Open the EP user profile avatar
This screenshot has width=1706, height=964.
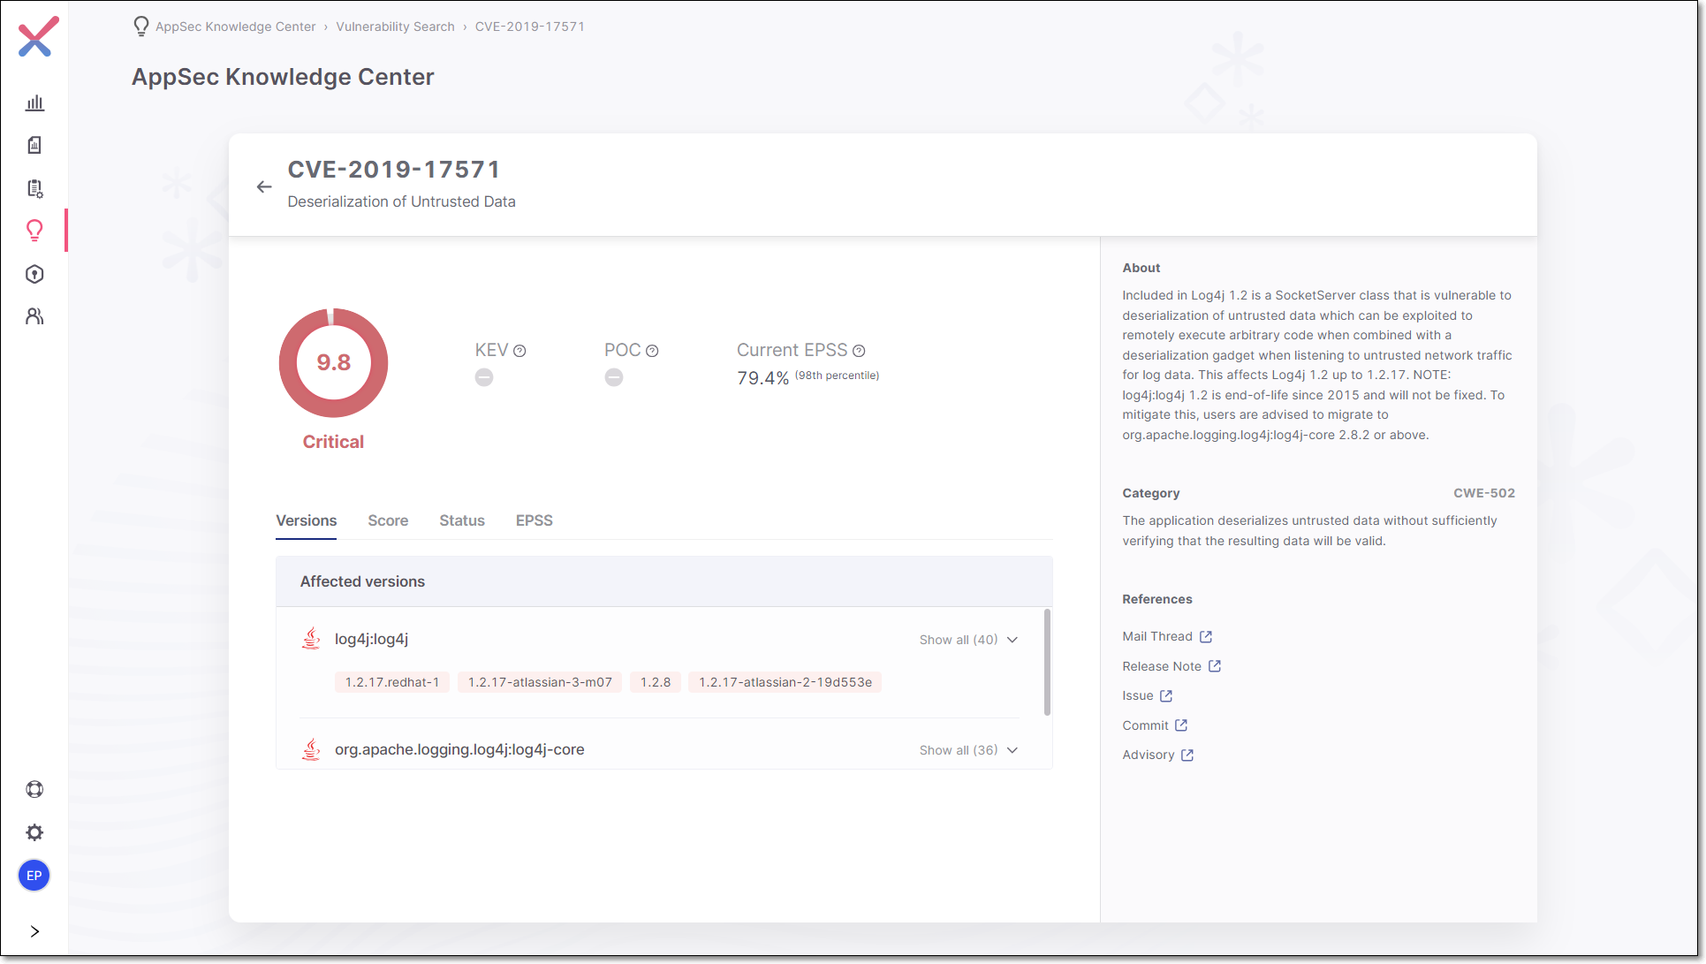[x=34, y=876]
